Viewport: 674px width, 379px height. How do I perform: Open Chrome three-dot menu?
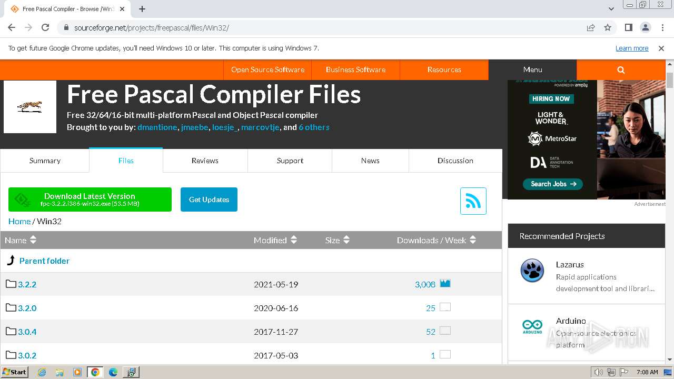coord(662,27)
